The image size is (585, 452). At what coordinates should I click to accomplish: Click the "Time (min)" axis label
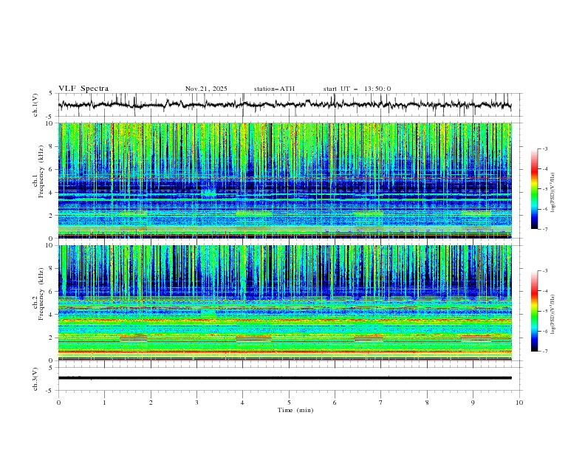pyautogui.click(x=295, y=410)
